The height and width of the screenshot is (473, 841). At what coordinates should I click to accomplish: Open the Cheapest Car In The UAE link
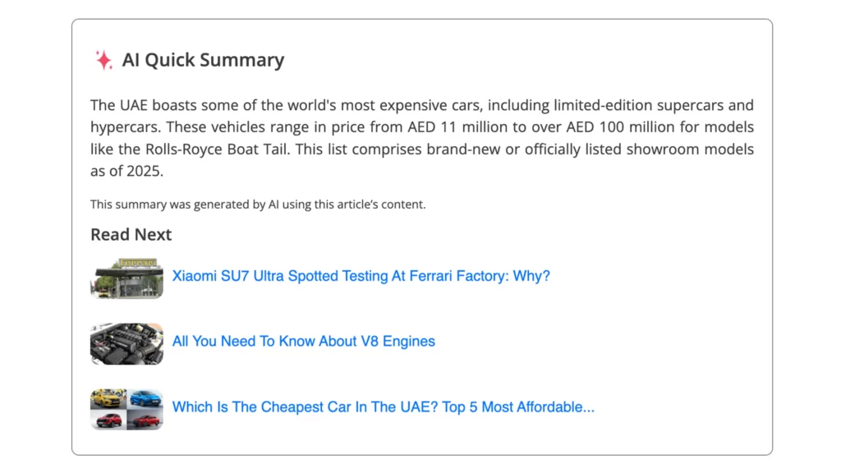coord(383,407)
